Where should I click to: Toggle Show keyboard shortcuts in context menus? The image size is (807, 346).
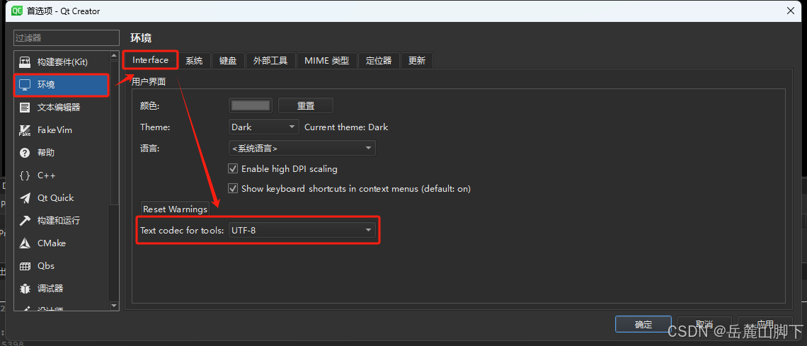(x=233, y=189)
